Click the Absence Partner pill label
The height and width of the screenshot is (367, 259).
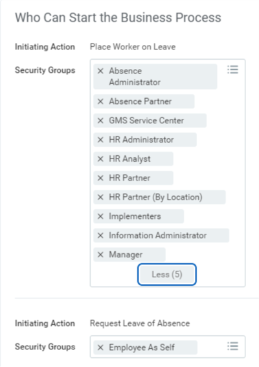pyautogui.click(x=141, y=101)
